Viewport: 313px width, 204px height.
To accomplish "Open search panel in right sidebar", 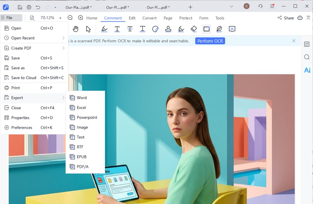I will (307, 57).
